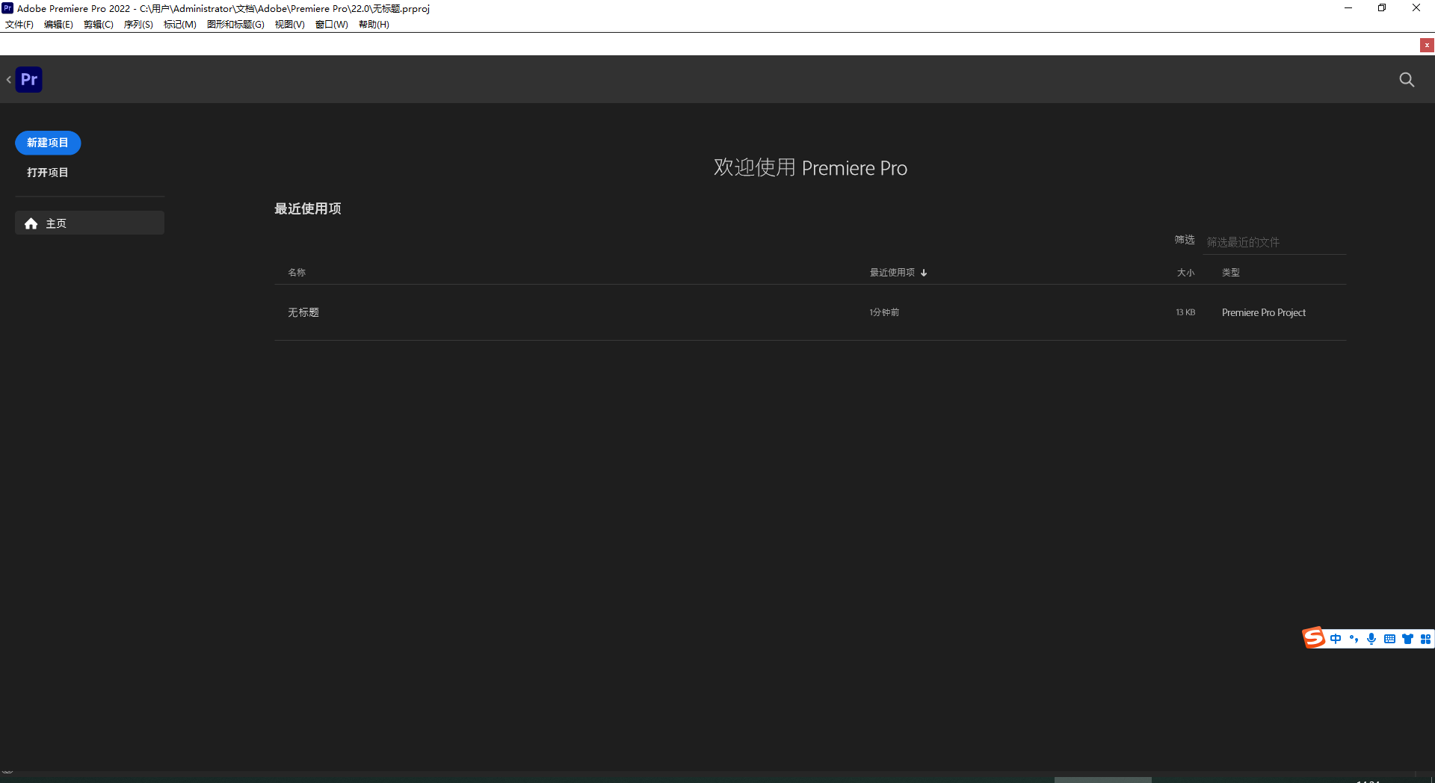Close the Premiere Pro window
Viewport: 1435px width, 783px height.
[x=1416, y=8]
